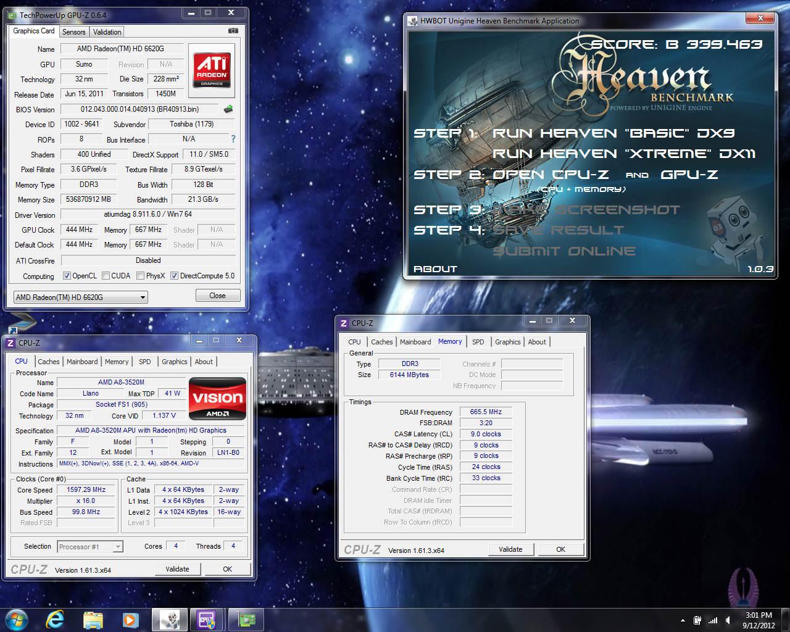Click the GPU-Z title bar icon
790x632 pixels.
[x=12, y=14]
